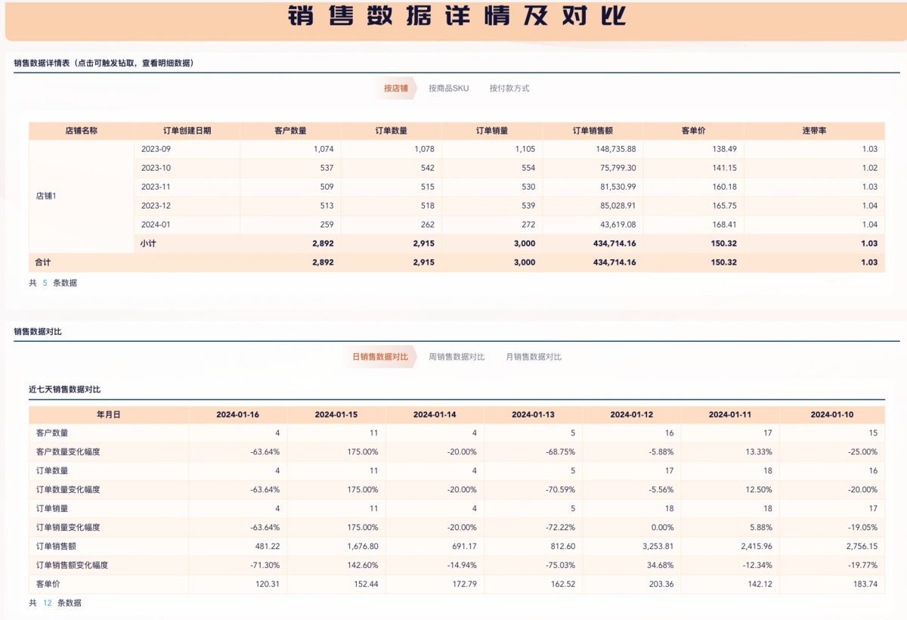The width and height of the screenshot is (907, 620).
Task: Click the 订单销量 column header
Action: click(x=492, y=131)
